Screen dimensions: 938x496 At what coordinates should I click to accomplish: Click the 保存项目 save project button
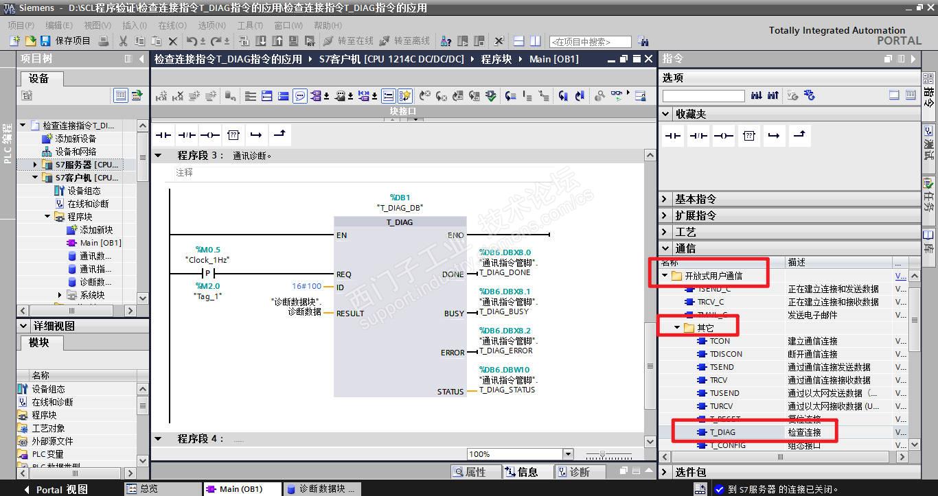coord(65,41)
